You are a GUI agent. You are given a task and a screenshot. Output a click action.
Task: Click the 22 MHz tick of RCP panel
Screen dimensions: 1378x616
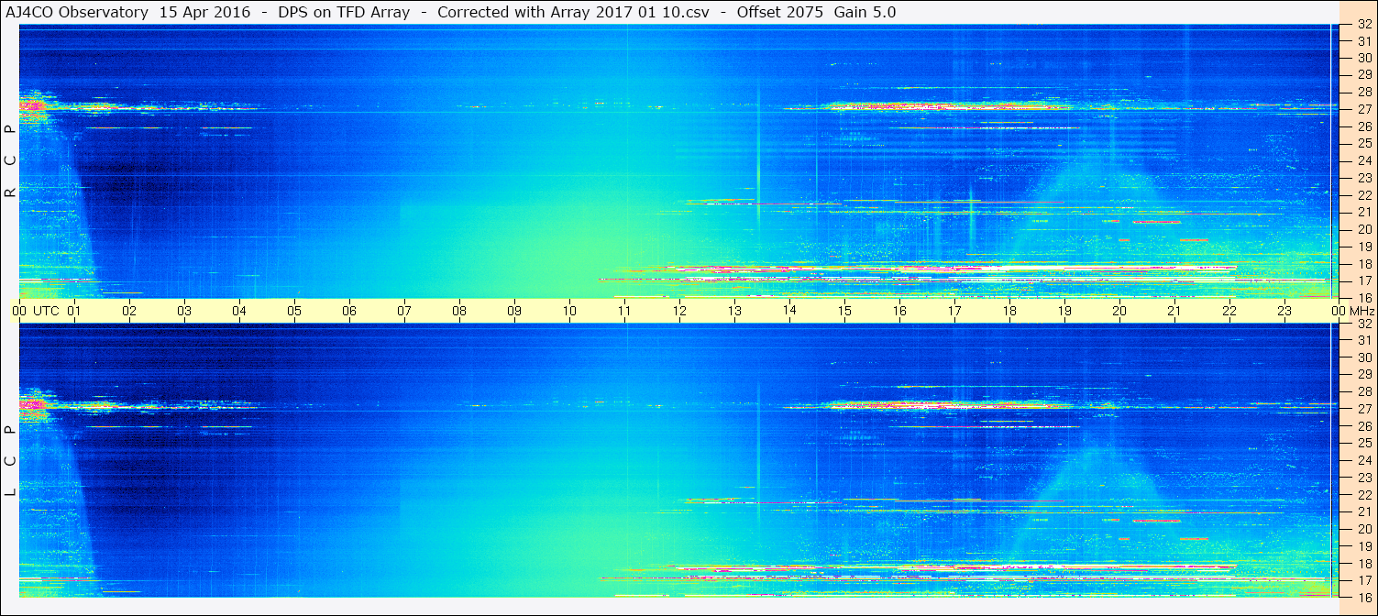tap(1364, 194)
